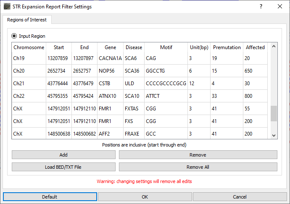This screenshot has width=290, height=204.
Task: Open the Regions of Interest tab
Action: point(27,20)
